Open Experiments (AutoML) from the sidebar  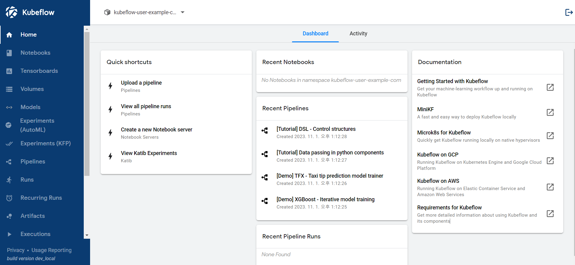coord(42,125)
